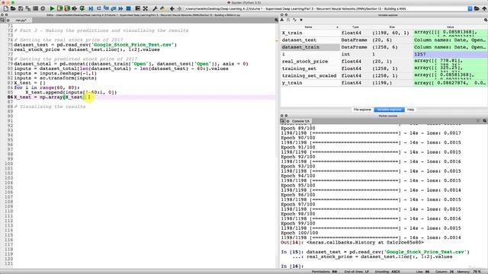This screenshot has width=488, height=274.
Task: Run the current cell
Action: pos(59,8)
